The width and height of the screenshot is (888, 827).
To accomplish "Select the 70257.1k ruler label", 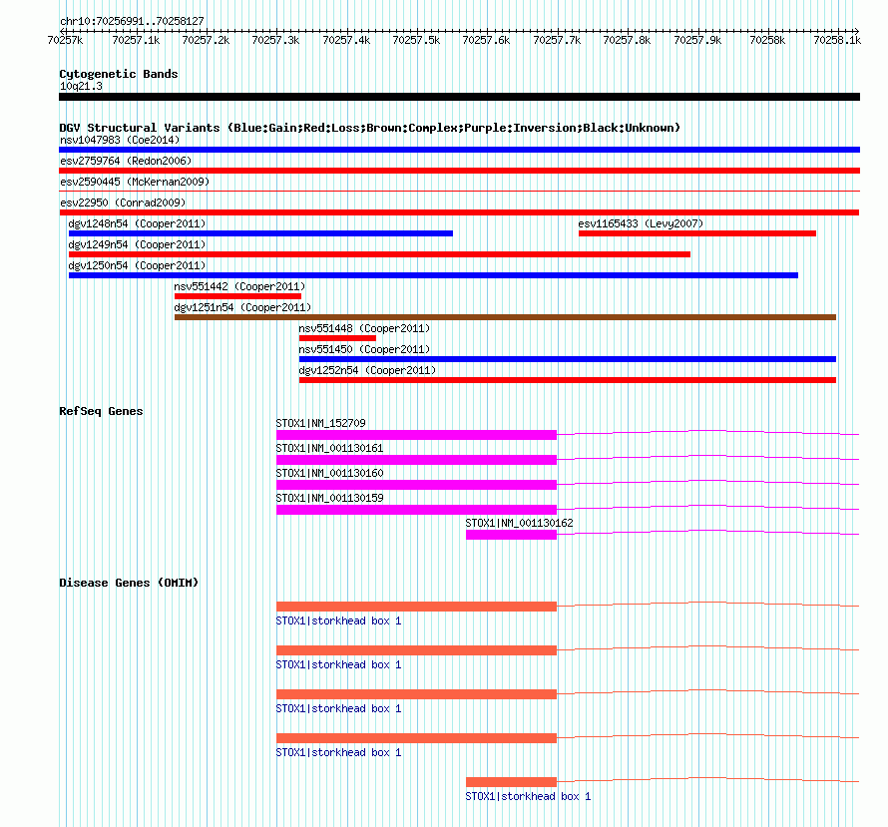I will pyautogui.click(x=136, y=40).
